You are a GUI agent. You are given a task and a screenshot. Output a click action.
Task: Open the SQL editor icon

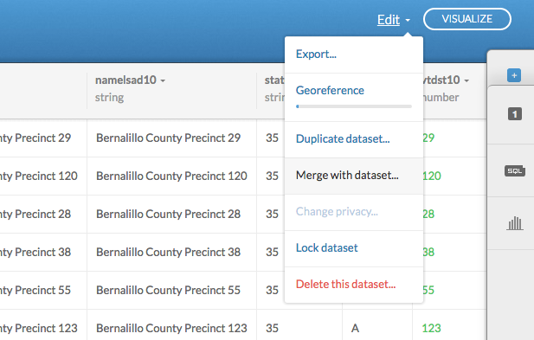pos(515,170)
